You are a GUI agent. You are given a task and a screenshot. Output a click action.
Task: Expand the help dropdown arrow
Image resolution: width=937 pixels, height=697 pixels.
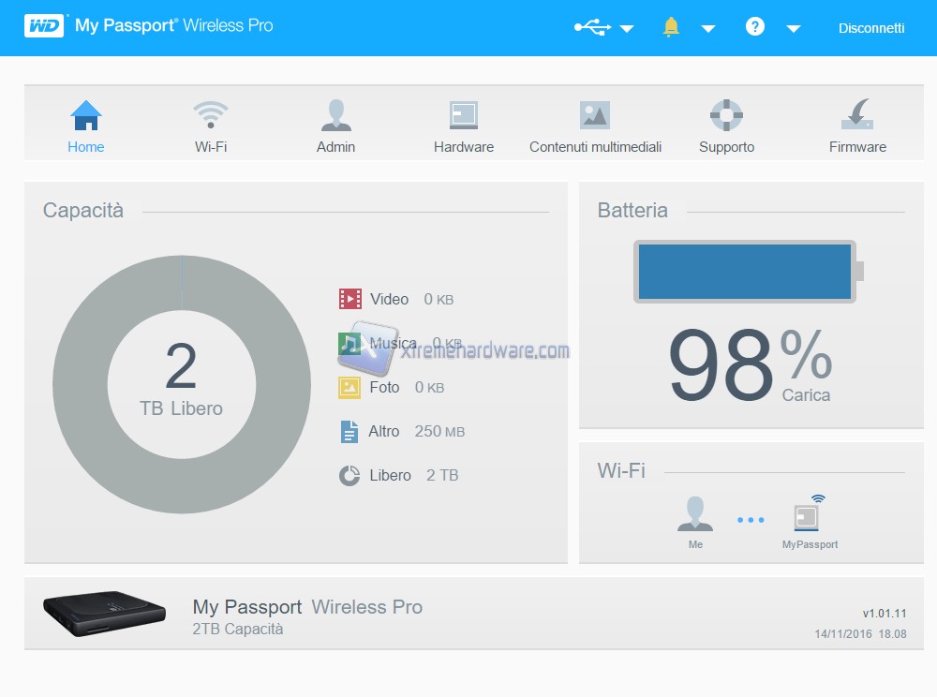click(793, 29)
